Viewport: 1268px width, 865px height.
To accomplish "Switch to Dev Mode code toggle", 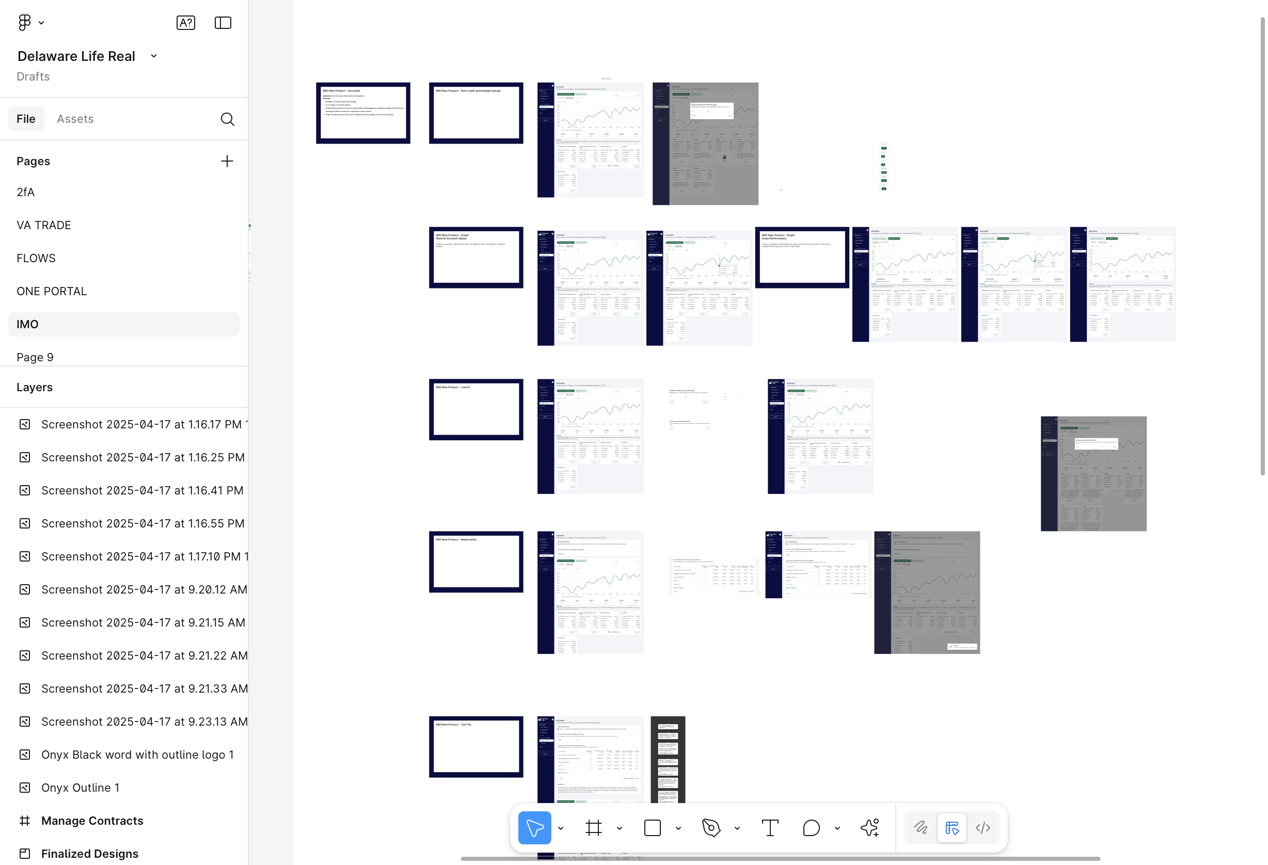I will [982, 827].
